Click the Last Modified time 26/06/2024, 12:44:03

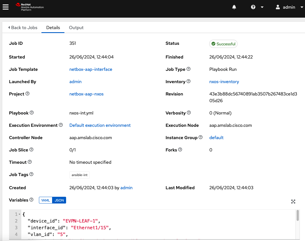pos(231,188)
